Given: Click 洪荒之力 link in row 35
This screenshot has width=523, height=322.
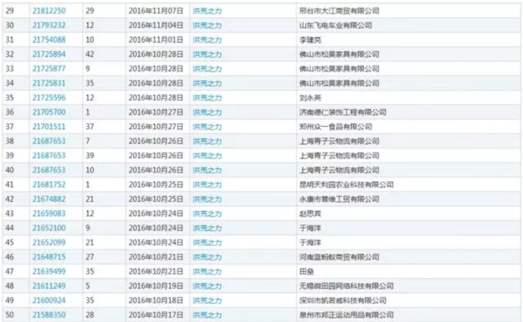Looking at the screenshot, I should click(x=207, y=98).
